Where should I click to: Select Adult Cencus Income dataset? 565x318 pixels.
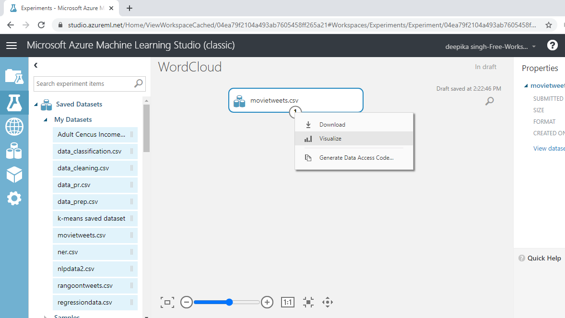tap(95, 134)
